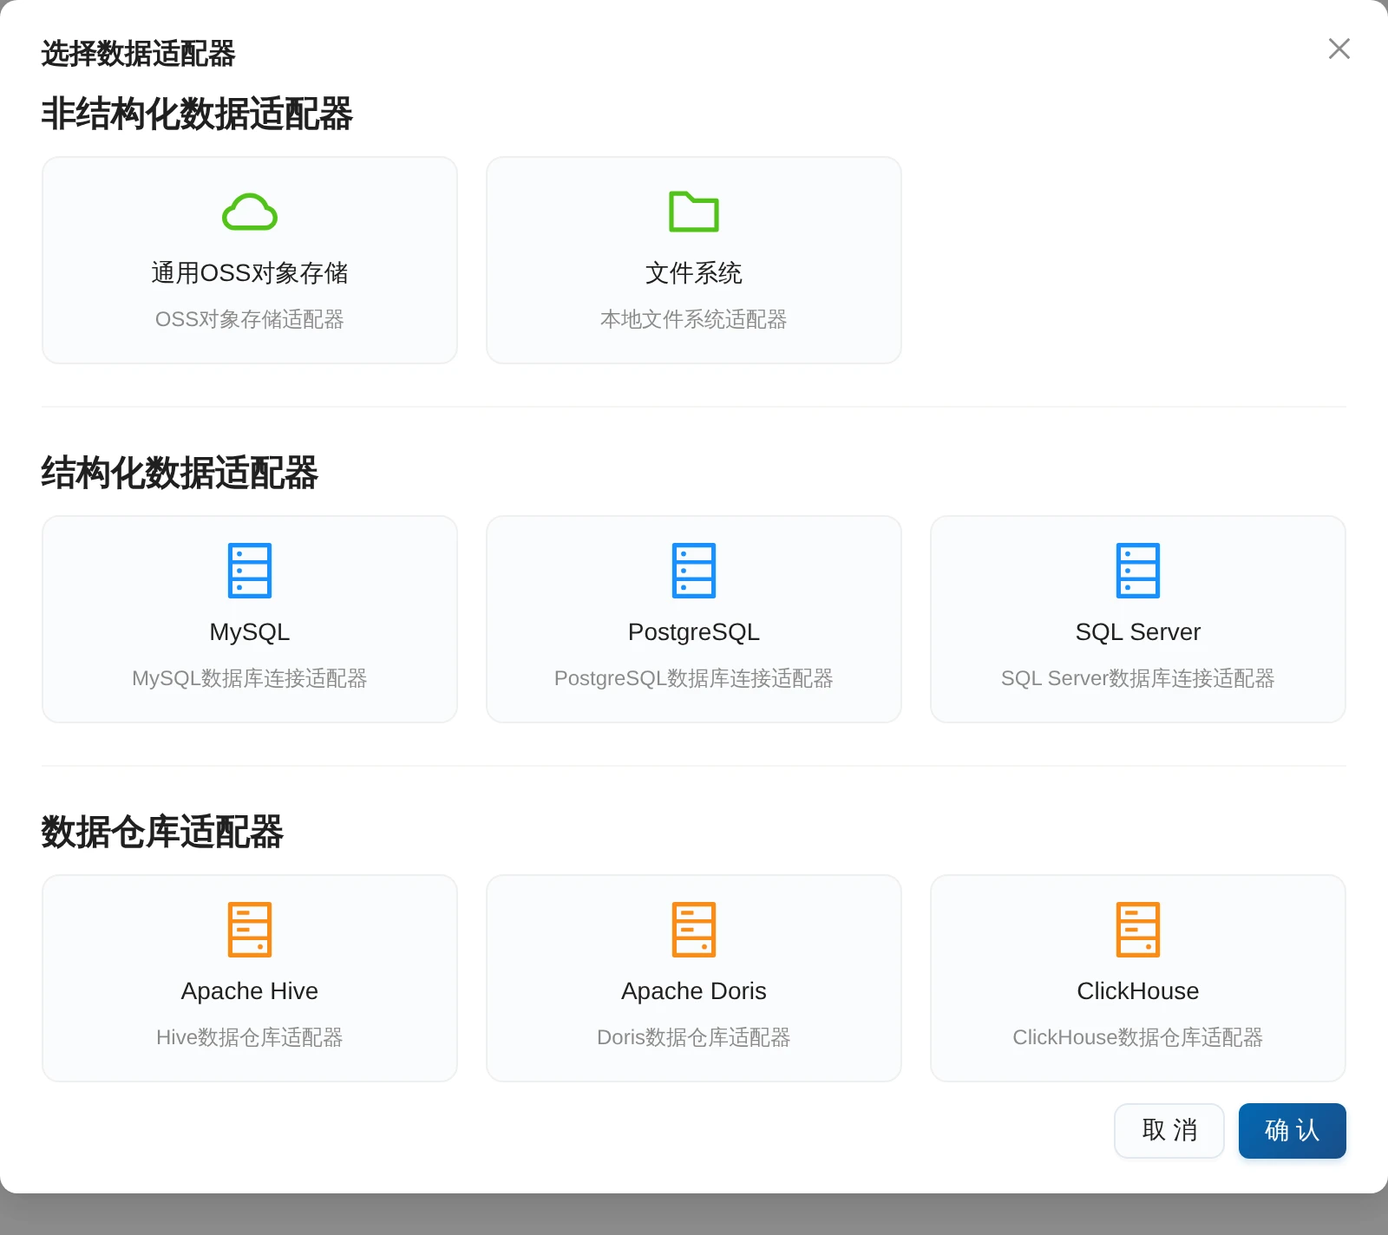Click the 取消 button

click(x=1169, y=1130)
